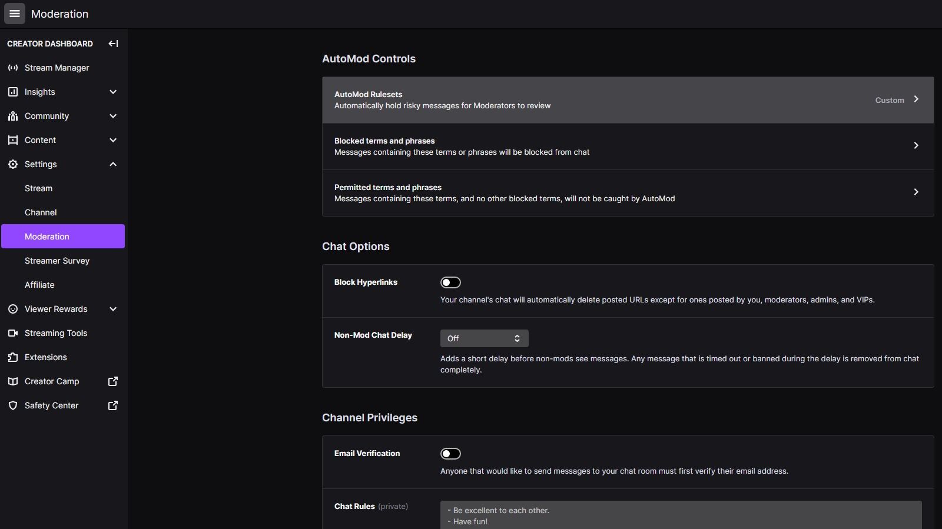
Task: Open Blocked terms and phrases chevron
Action: [916, 145]
